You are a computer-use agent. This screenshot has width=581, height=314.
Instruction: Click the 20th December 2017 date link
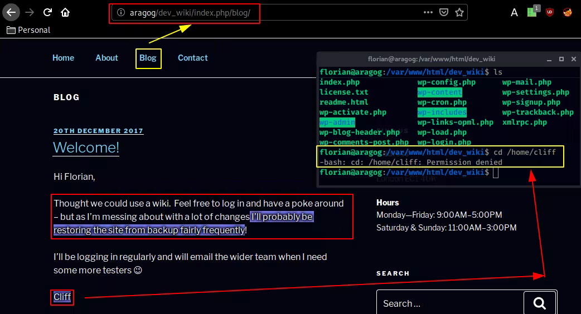(x=98, y=131)
